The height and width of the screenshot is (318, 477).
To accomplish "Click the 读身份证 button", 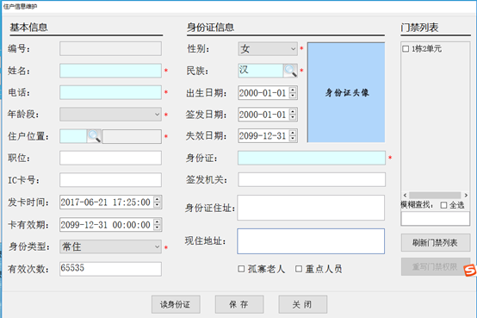I will point(176,304).
